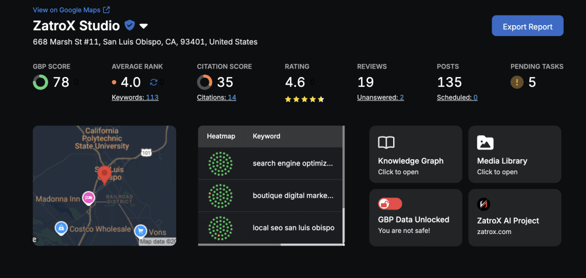Viewport: 586px width, 278px height.
Task: Click the citation score value 35
Action: (225, 82)
